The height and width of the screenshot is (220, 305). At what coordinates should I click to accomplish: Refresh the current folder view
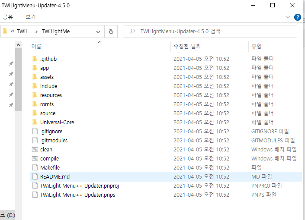[x=111, y=31]
